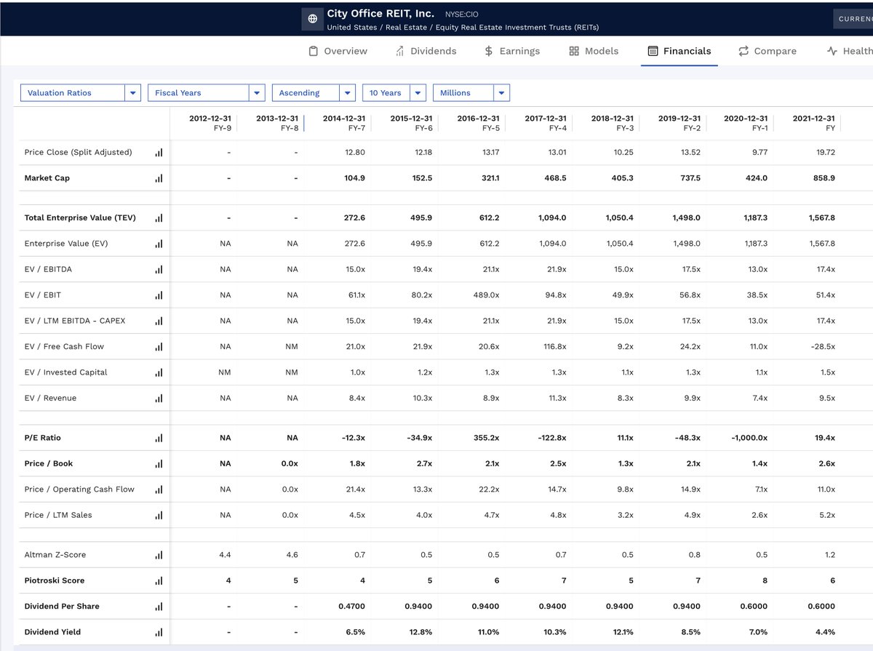
Task: Open the Millions units dropdown
Action: pos(471,93)
